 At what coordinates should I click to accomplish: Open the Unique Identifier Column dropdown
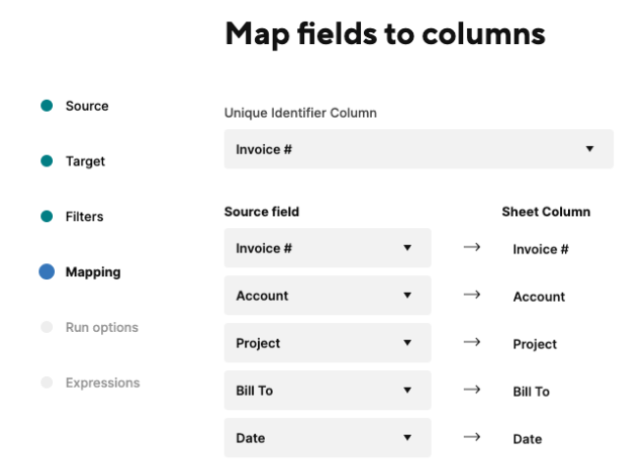click(x=590, y=149)
